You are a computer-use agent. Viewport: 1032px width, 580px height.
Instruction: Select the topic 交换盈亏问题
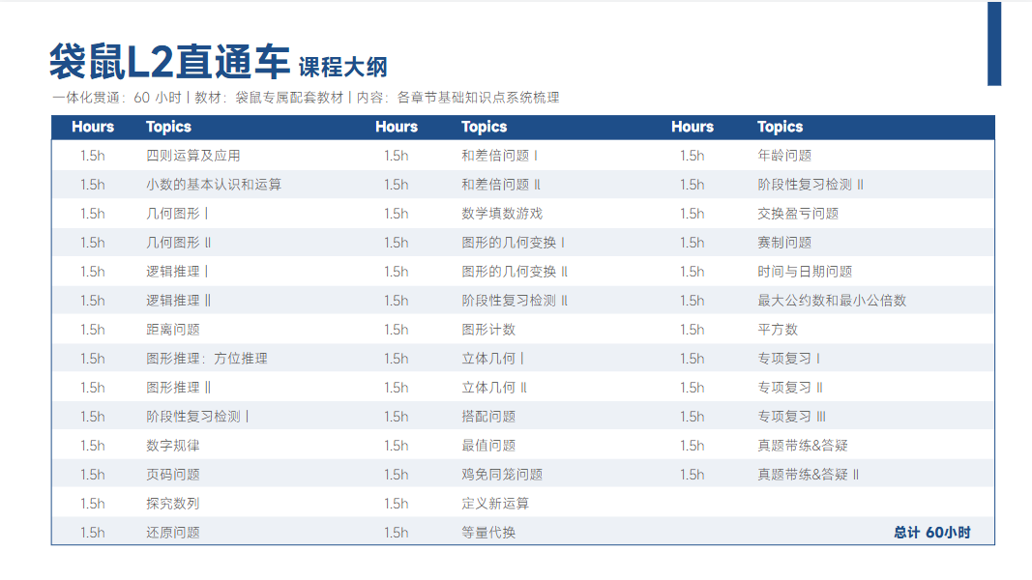[798, 214]
